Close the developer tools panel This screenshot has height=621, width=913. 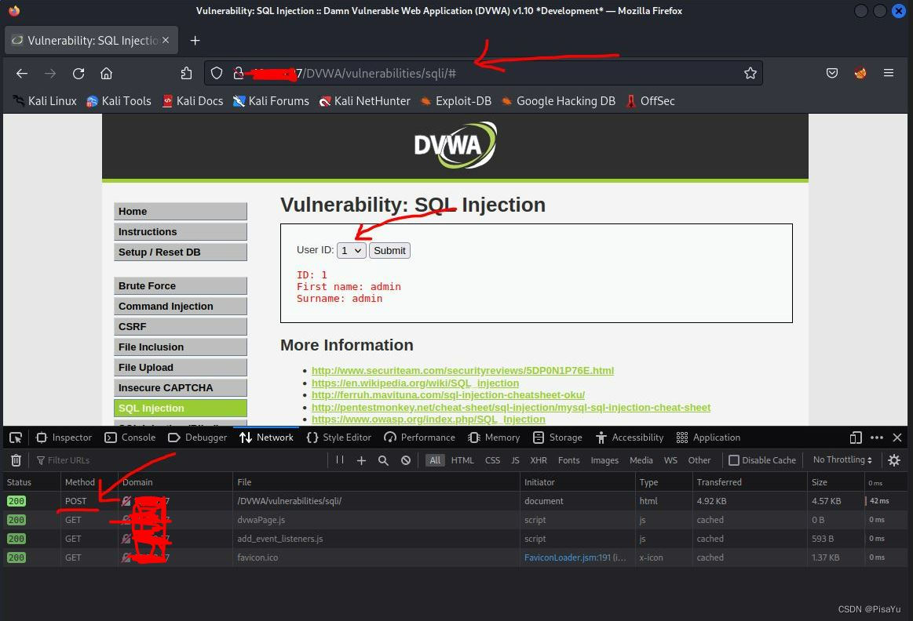click(x=897, y=438)
